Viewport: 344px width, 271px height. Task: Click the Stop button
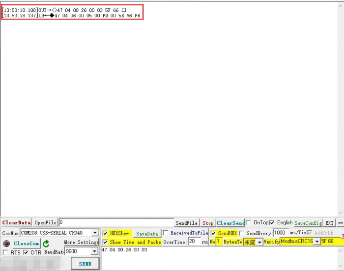(208, 223)
